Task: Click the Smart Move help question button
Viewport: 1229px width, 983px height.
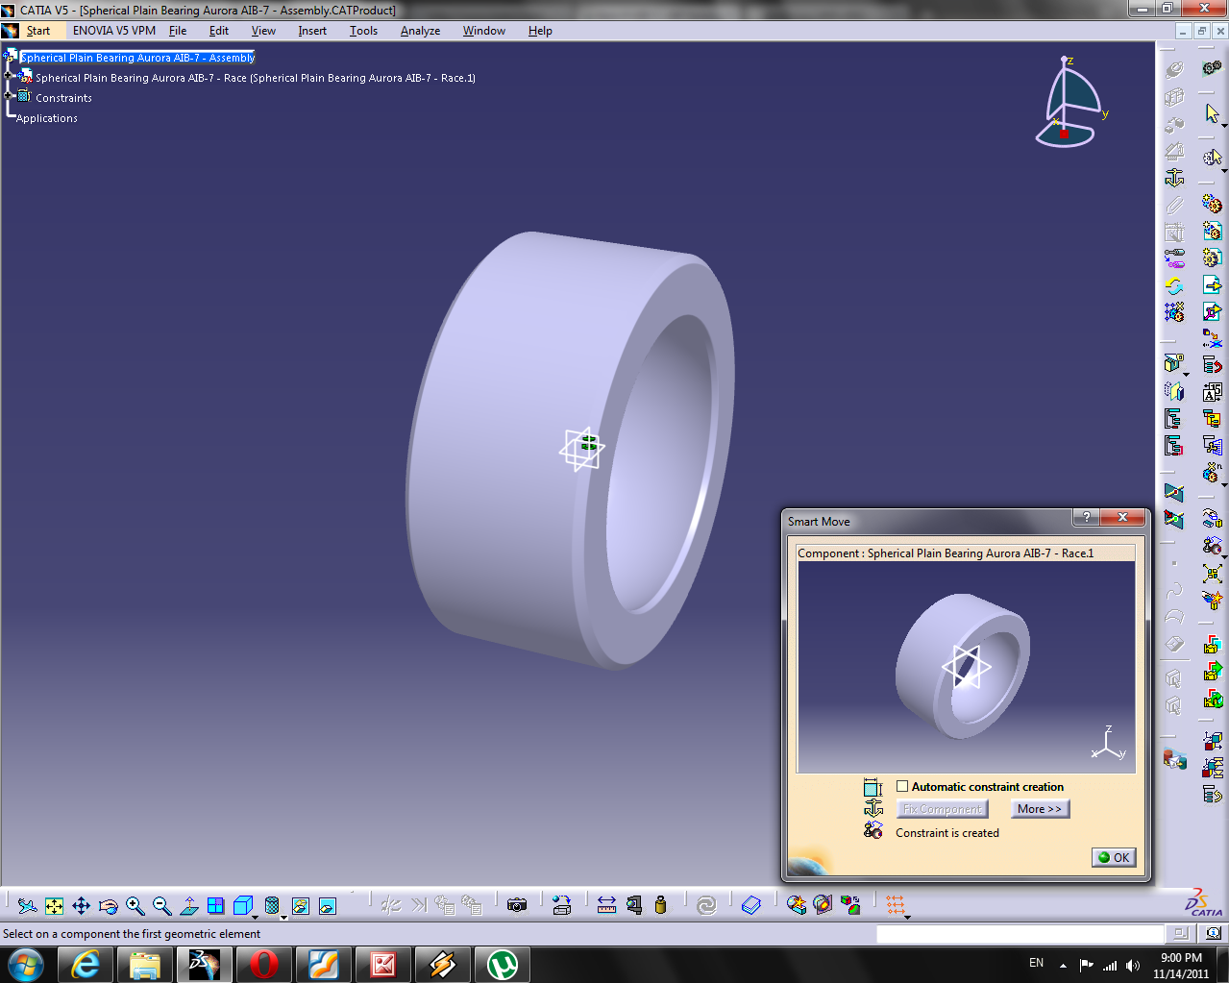Action: [1086, 518]
